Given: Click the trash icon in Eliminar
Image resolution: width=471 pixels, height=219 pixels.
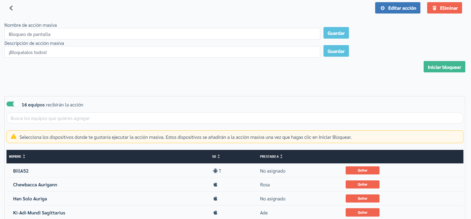Looking at the screenshot, I should (x=434, y=8).
